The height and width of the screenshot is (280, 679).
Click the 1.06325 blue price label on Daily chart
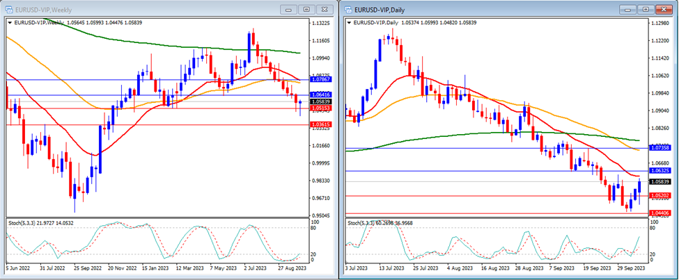(660, 170)
